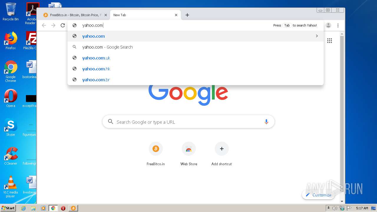This screenshot has height=212, width=377.
Task: Open Chrome's three-dot menu
Action: (x=338, y=25)
